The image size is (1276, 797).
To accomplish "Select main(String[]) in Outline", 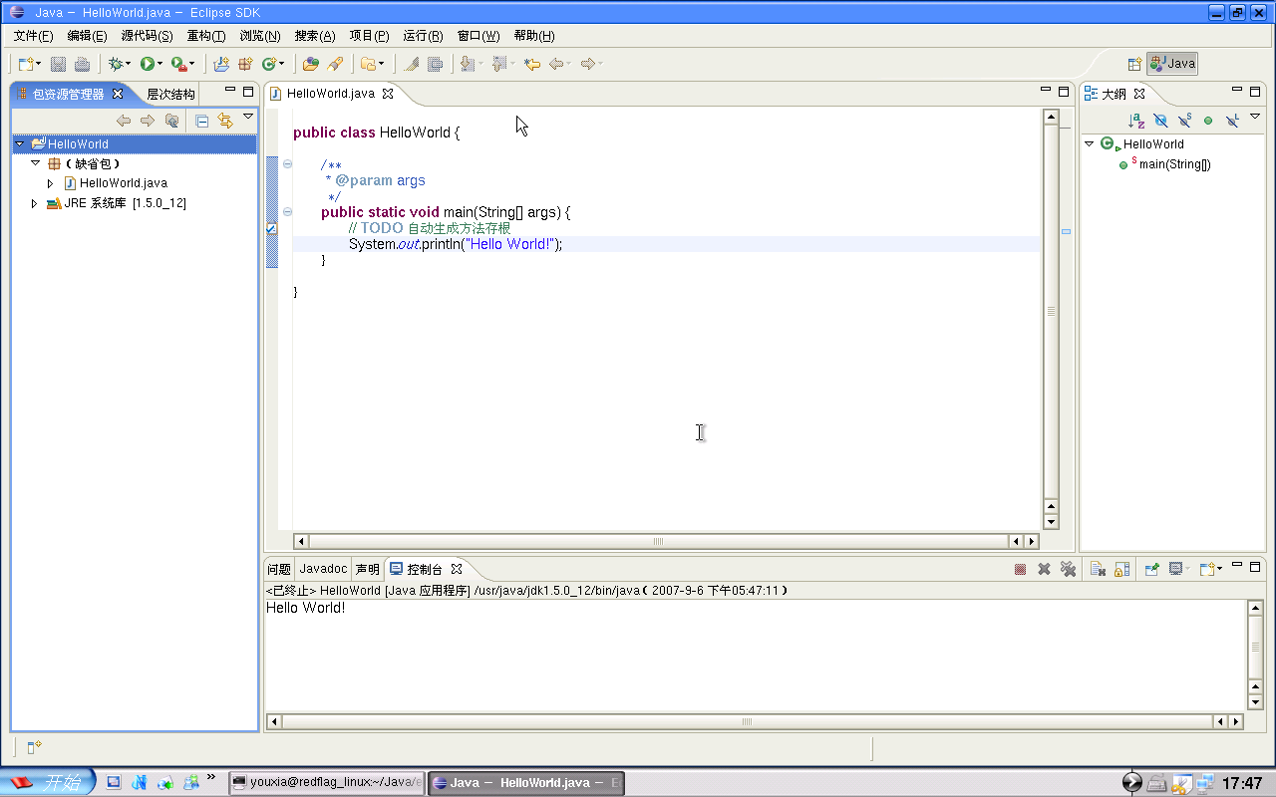I will point(1174,164).
